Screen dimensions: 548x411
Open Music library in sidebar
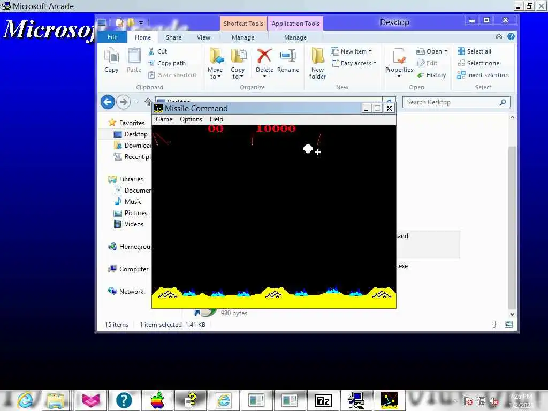click(133, 202)
